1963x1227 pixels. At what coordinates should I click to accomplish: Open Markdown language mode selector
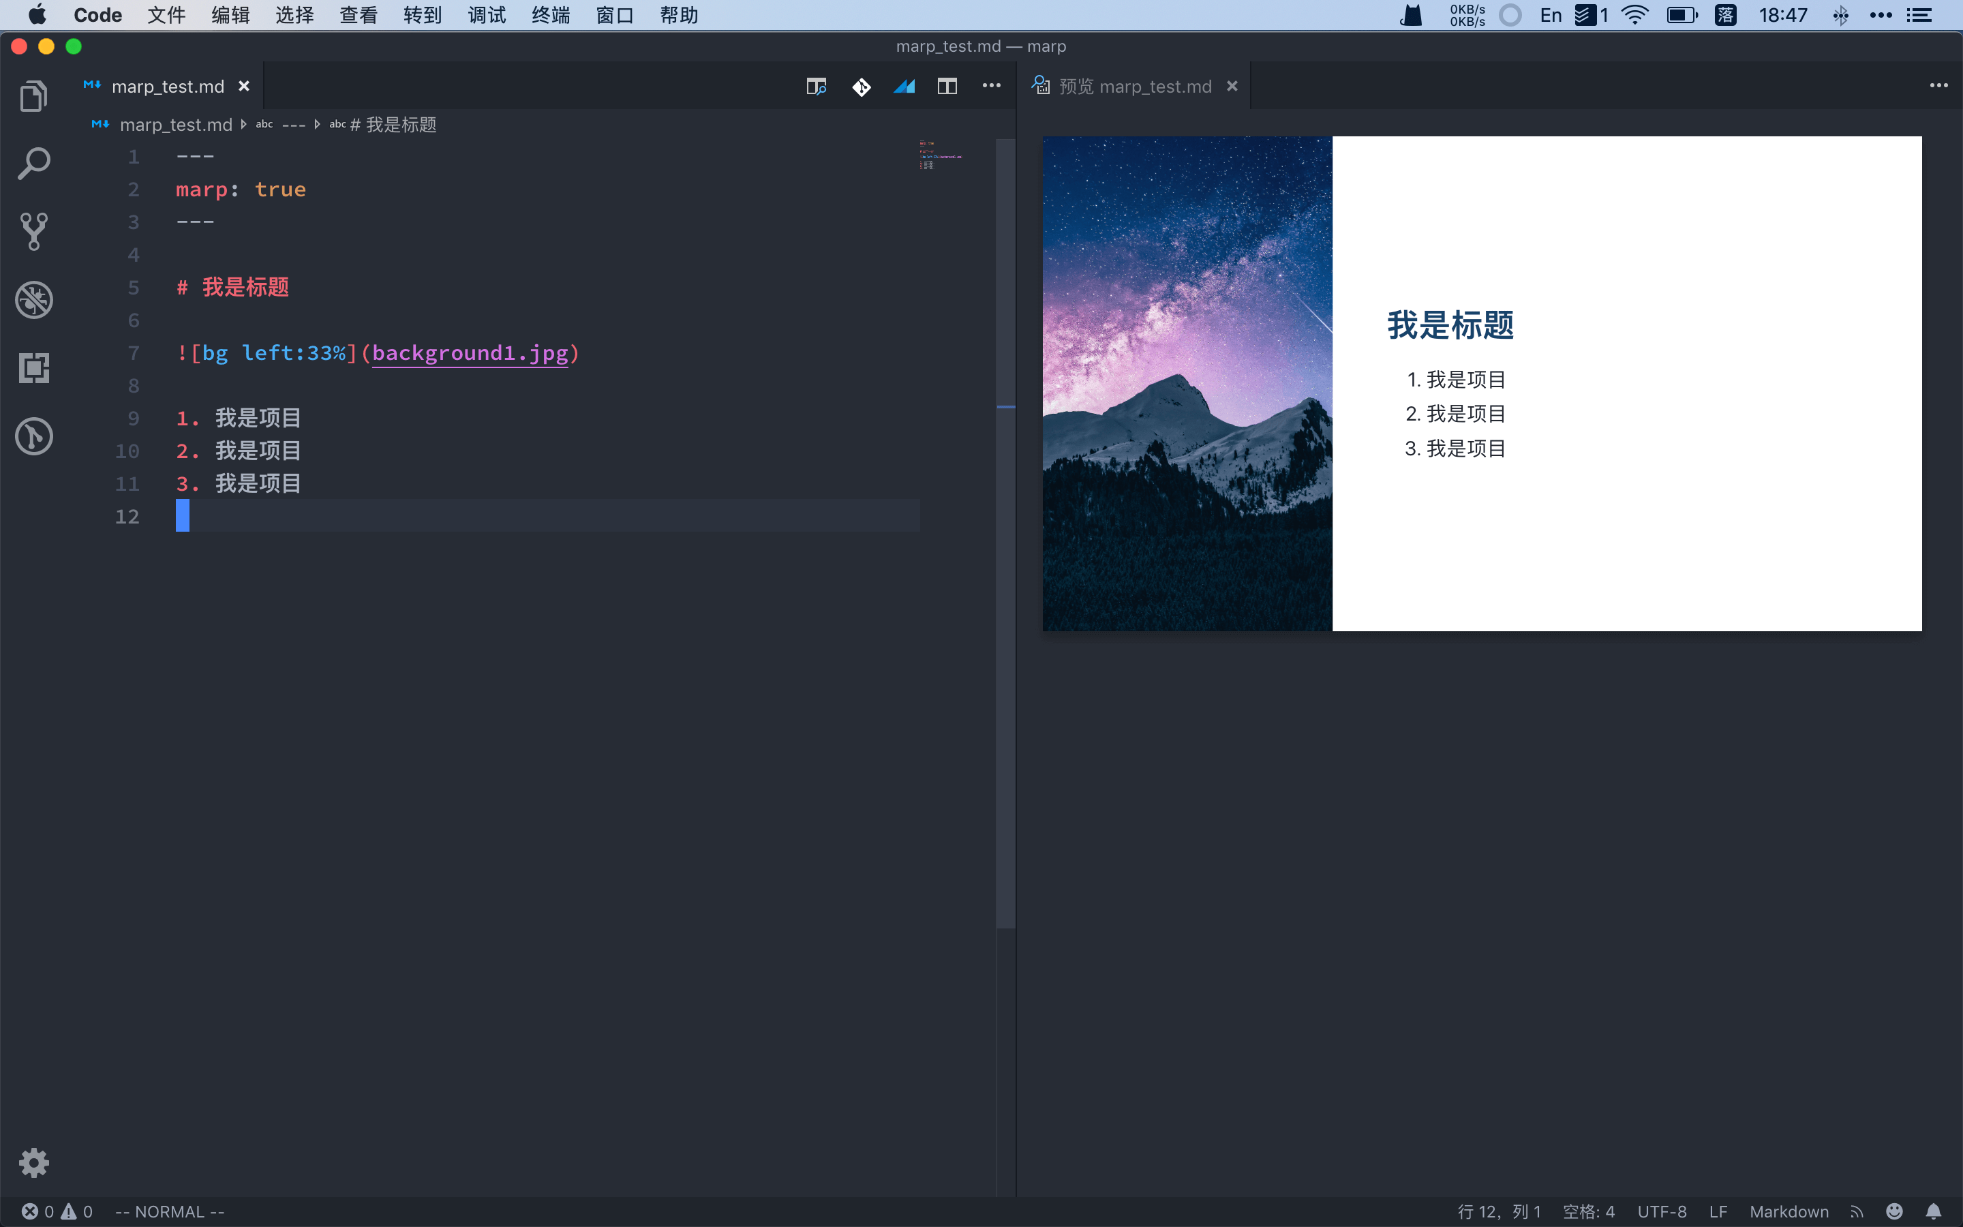pos(1789,1211)
